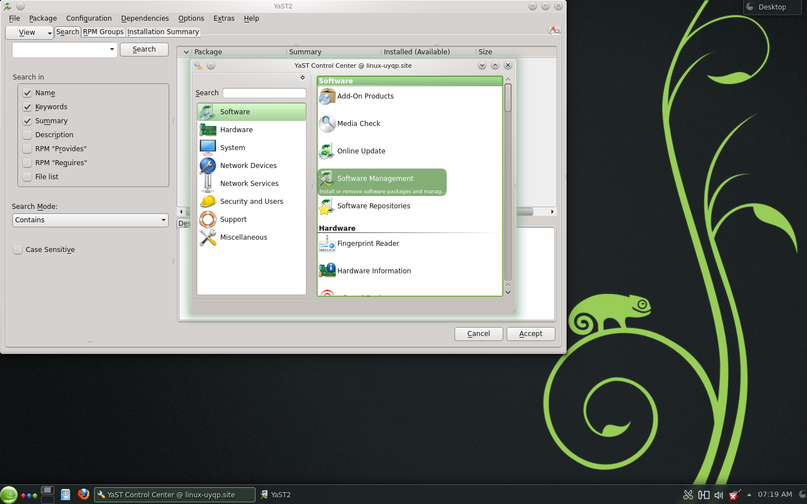Open the network management tray icon

coord(704,495)
